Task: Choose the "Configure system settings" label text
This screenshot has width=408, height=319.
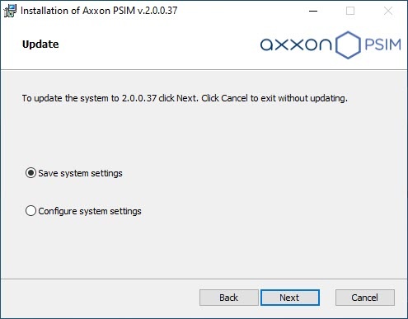Action: 90,211
